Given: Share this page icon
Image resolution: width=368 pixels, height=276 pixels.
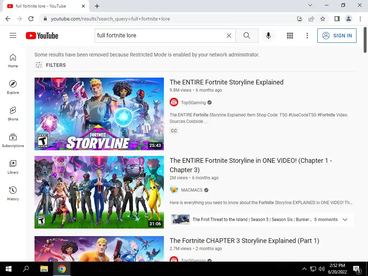Looking at the screenshot, I should click(x=311, y=19).
